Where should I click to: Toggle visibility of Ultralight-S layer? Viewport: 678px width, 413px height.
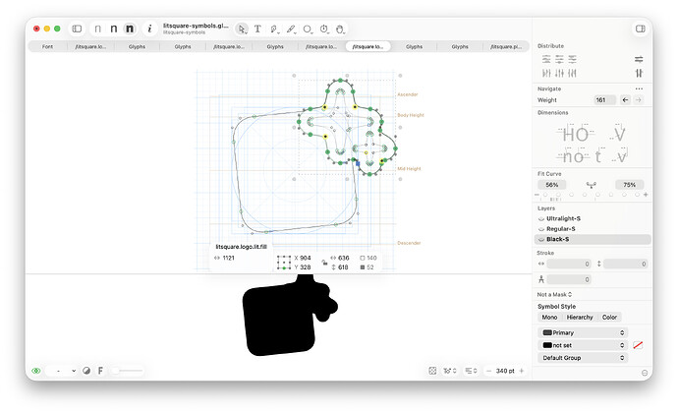tap(541, 218)
